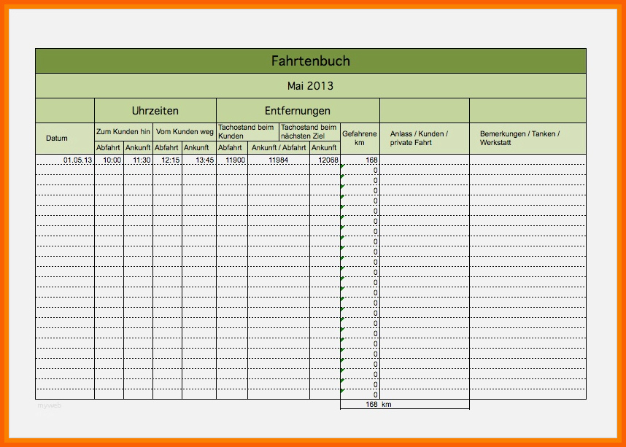This screenshot has height=447, width=626.
Task: Click the odometer value 12068 cell
Action: pyautogui.click(x=325, y=160)
